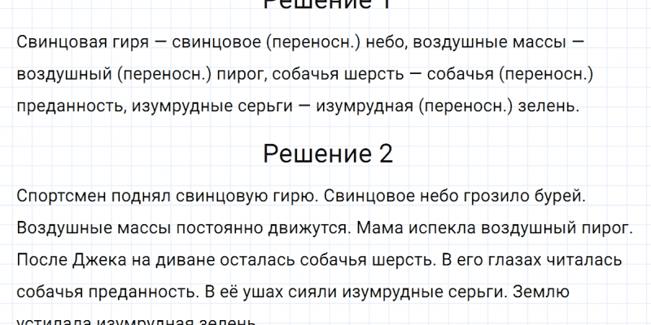Click "Свинцовая" at the first paragraph start

tap(52, 42)
